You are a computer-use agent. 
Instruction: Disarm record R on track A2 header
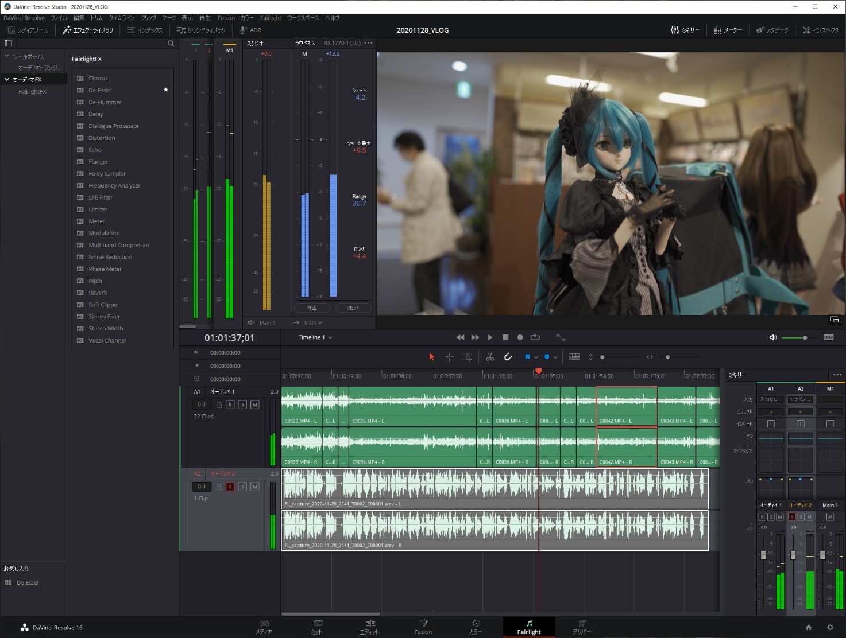(230, 487)
